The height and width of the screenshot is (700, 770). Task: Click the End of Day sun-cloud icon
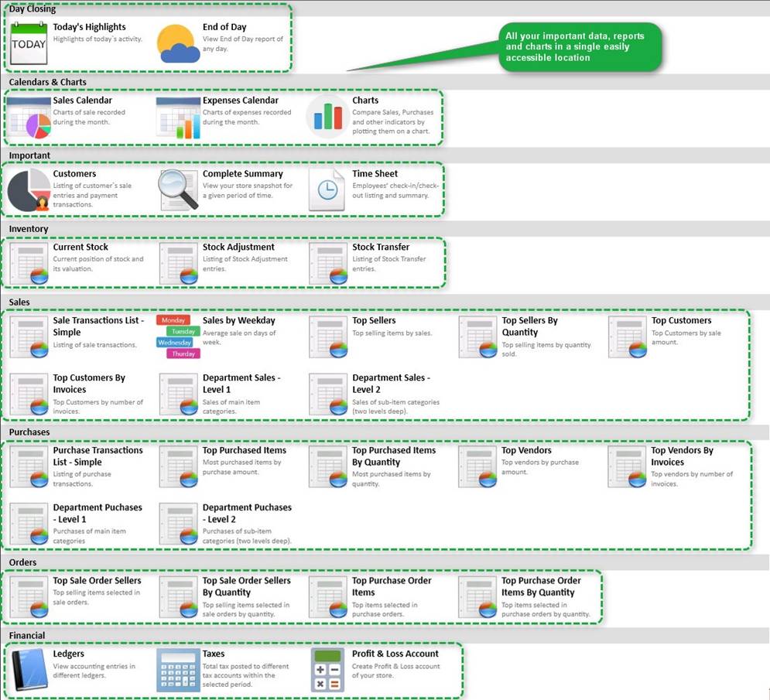pos(176,43)
